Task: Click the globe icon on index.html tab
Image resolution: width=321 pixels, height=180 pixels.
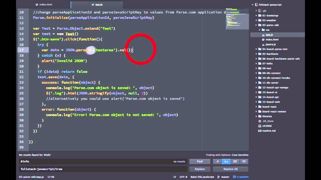Action: (x=37, y=4)
